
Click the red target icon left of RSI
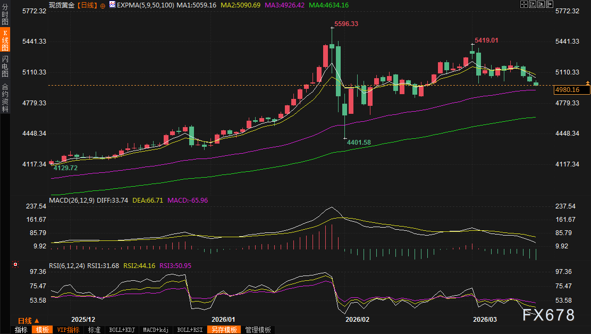pyautogui.click(x=16, y=264)
